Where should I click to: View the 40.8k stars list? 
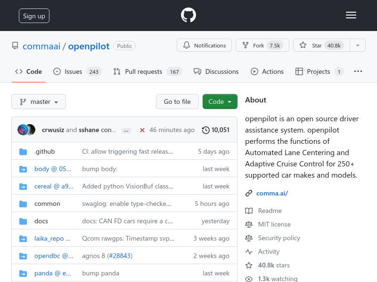tap(274, 266)
